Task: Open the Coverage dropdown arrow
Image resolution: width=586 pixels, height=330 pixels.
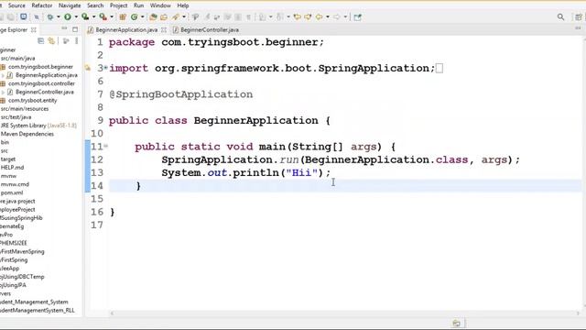Action: click(x=93, y=16)
